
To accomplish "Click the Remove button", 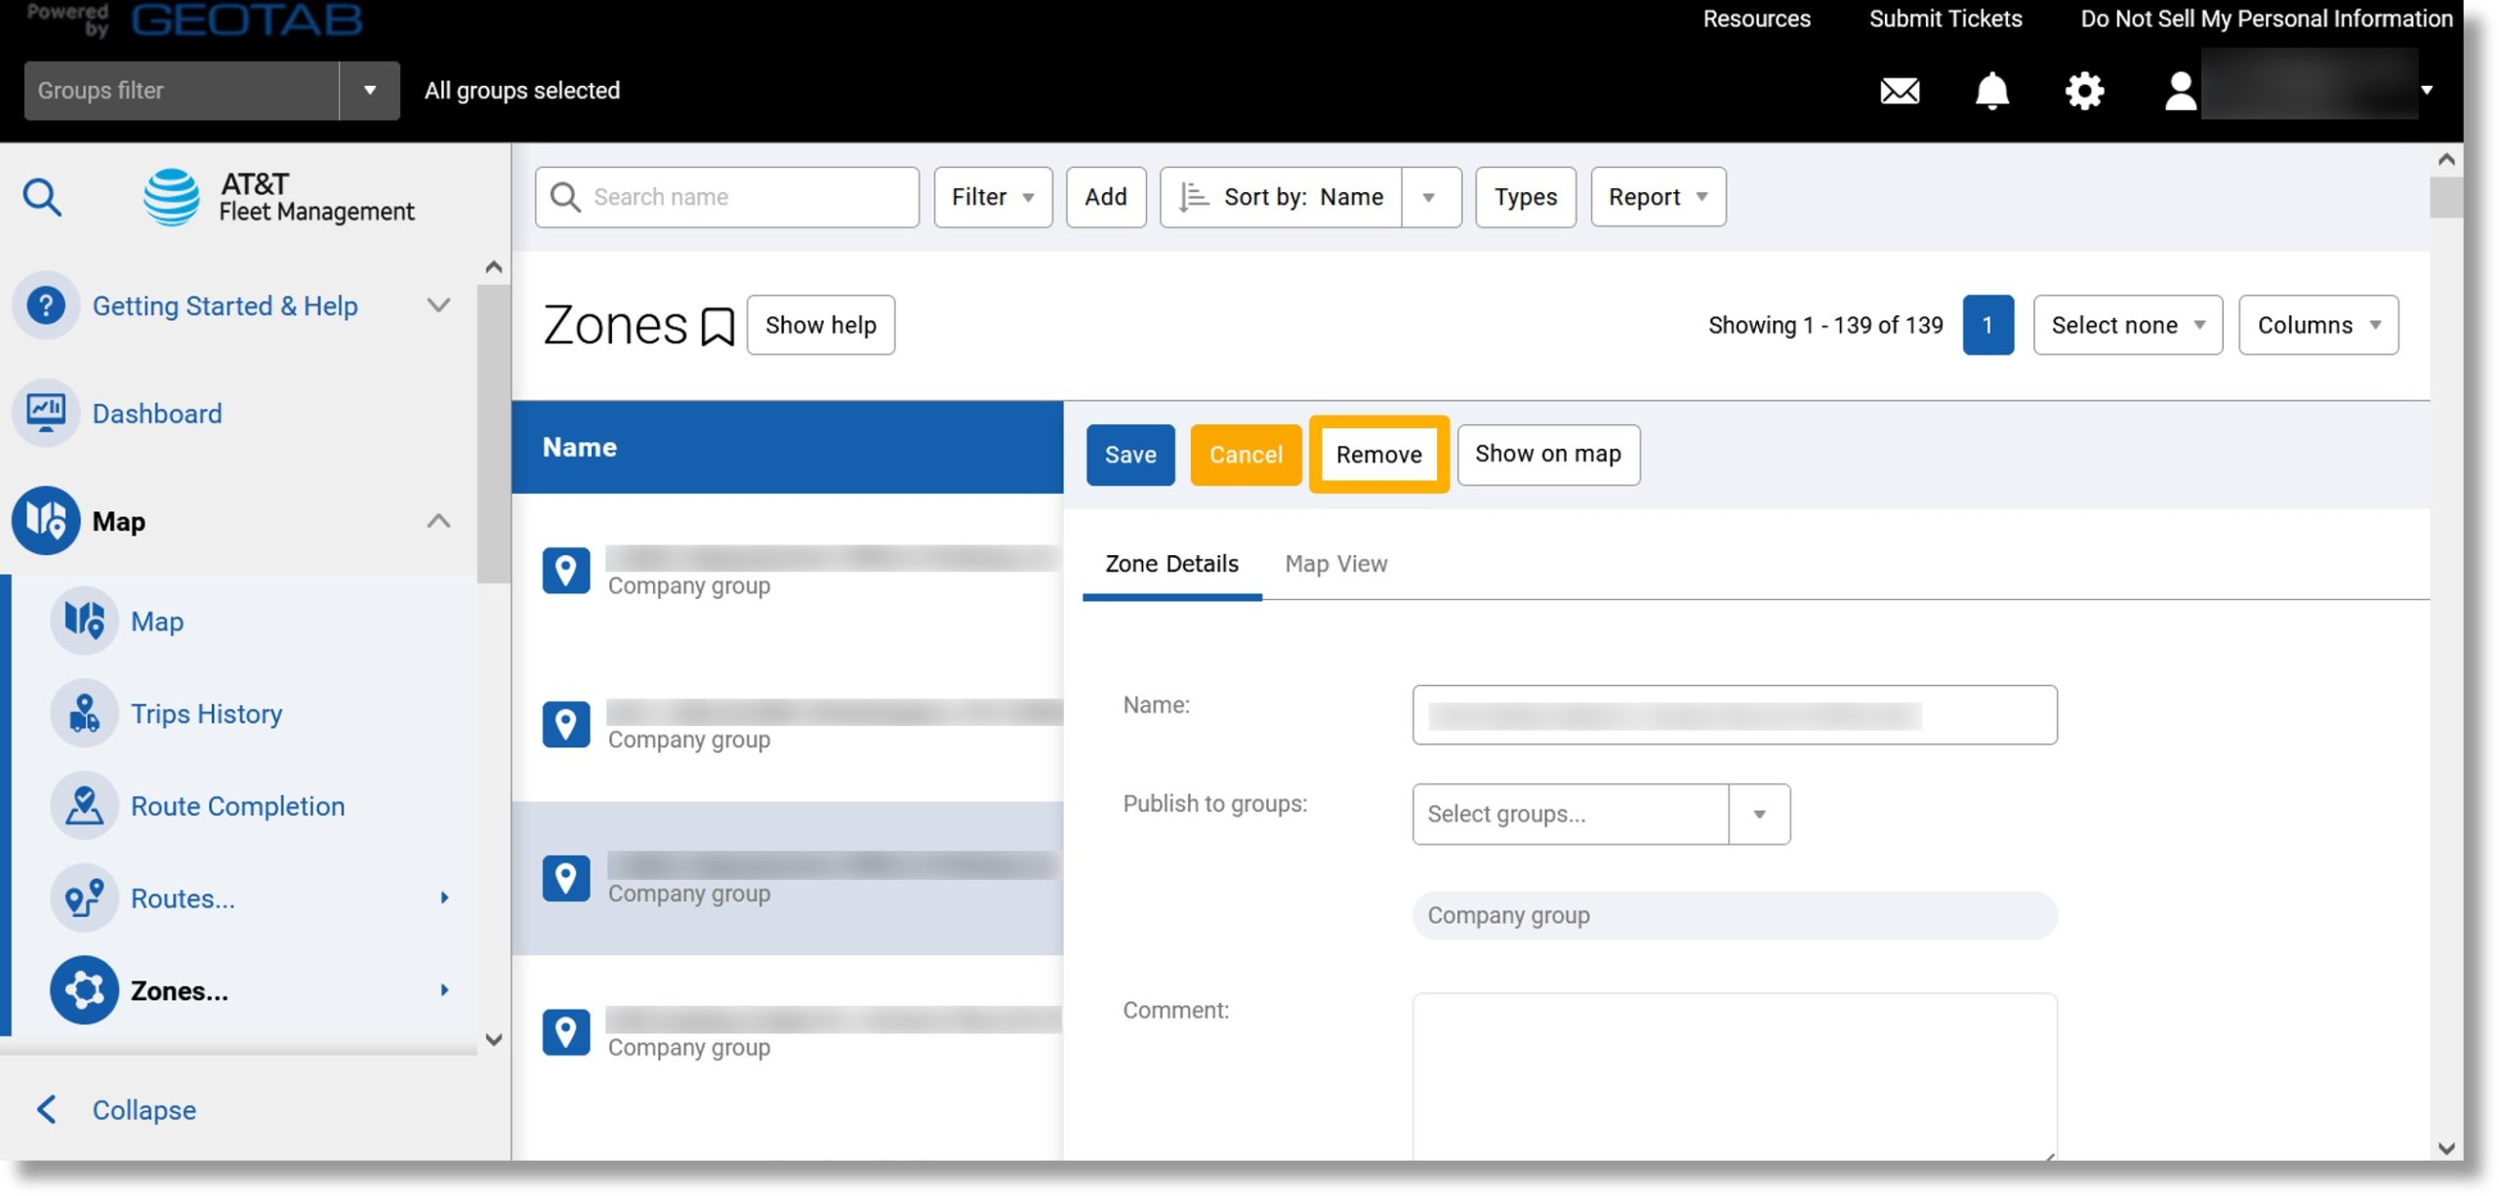I will (1378, 455).
